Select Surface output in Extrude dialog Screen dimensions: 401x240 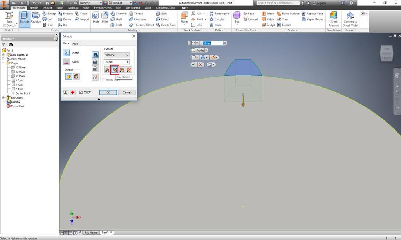[x=76, y=76]
